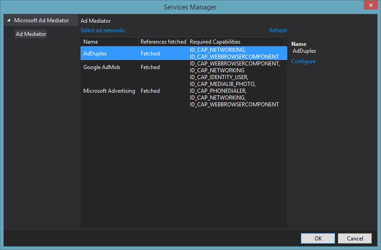Confirm with the OK button
The width and height of the screenshot is (381, 250).
[x=318, y=238]
